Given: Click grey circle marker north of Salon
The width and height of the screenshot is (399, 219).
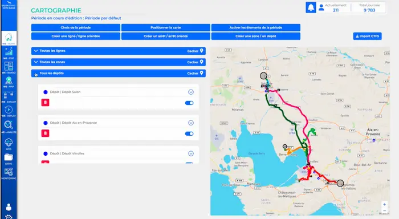Looking at the screenshot, I should [x=263, y=76].
